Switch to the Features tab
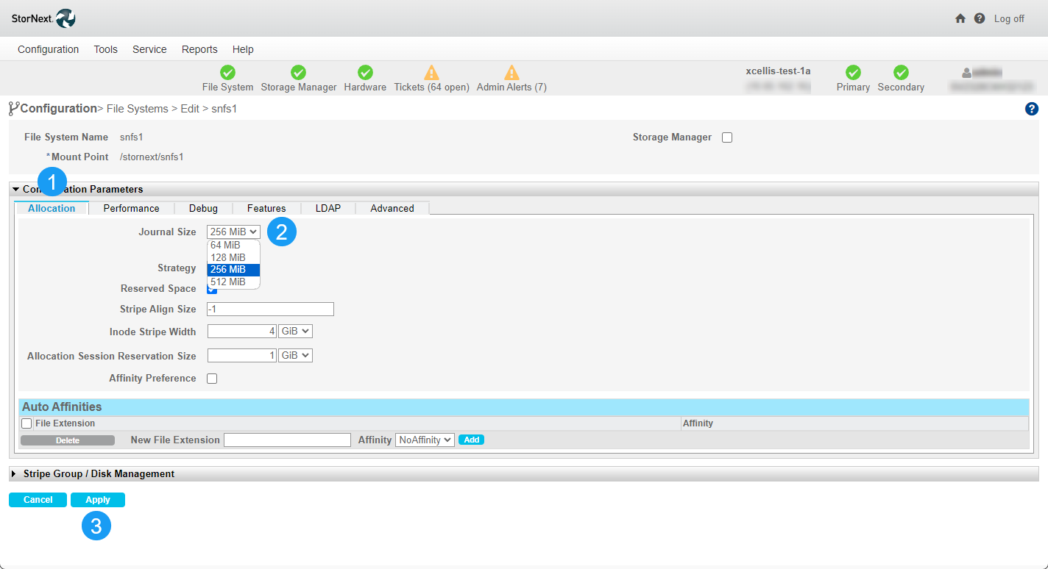 click(x=266, y=208)
